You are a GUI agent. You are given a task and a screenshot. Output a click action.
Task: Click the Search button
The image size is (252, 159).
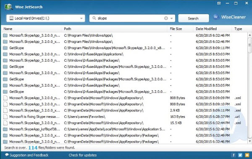pyautogui.click(x=194, y=18)
